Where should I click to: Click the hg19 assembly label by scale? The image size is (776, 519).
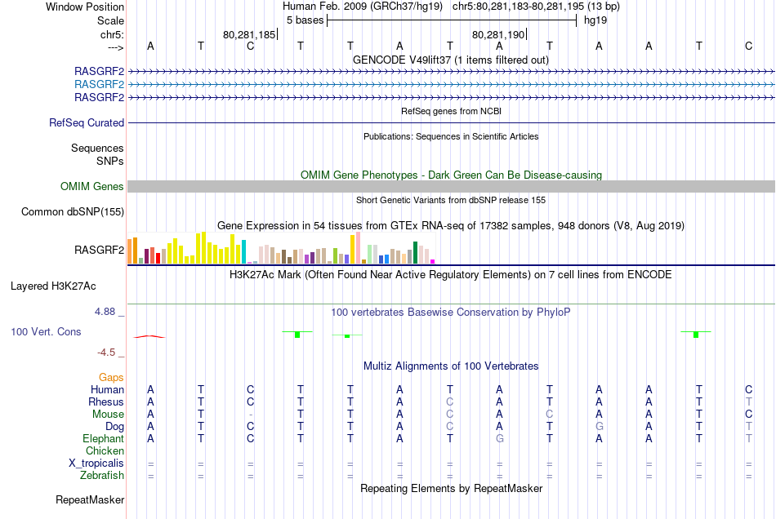595,20
